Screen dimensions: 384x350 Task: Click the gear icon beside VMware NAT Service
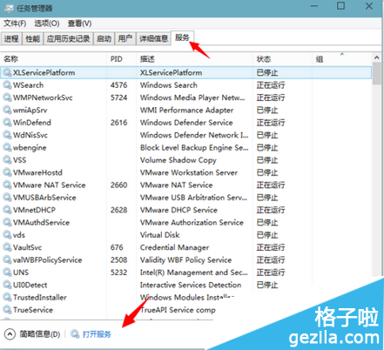coord(7,185)
